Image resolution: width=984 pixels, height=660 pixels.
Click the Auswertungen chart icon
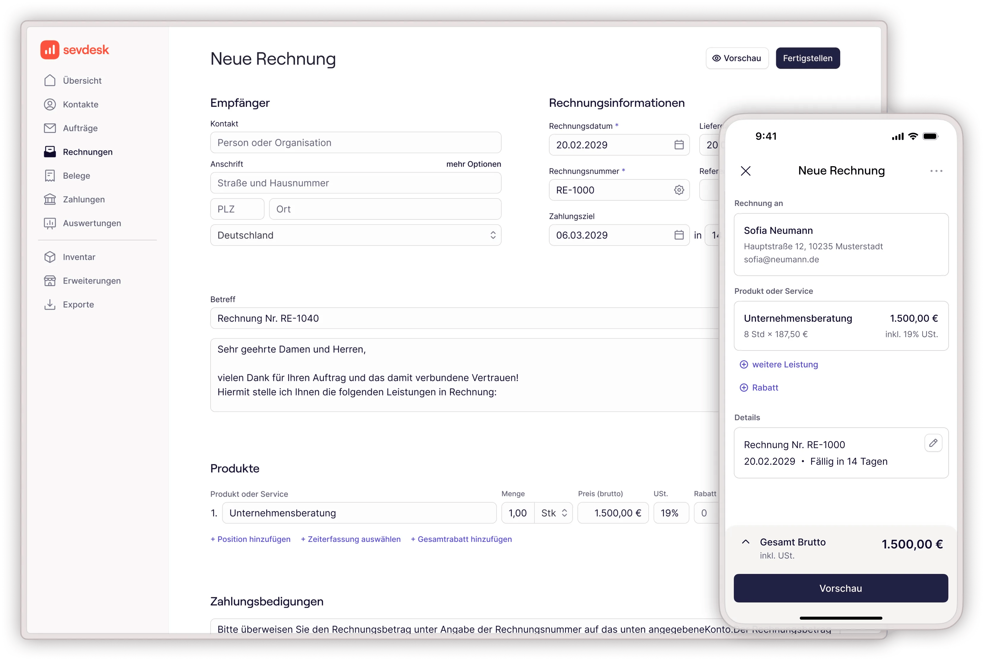click(x=50, y=223)
